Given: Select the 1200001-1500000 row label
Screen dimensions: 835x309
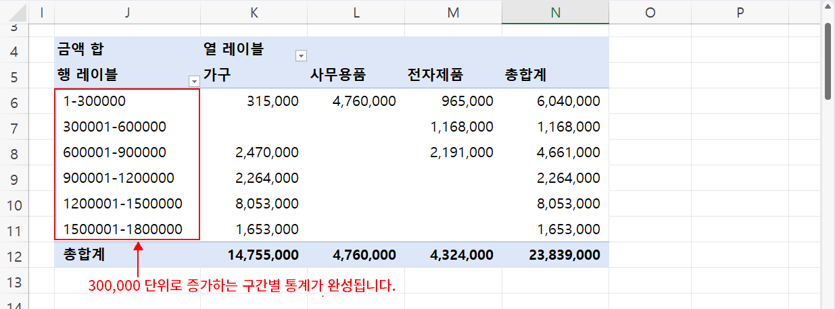Looking at the screenshot, I should tap(128, 203).
